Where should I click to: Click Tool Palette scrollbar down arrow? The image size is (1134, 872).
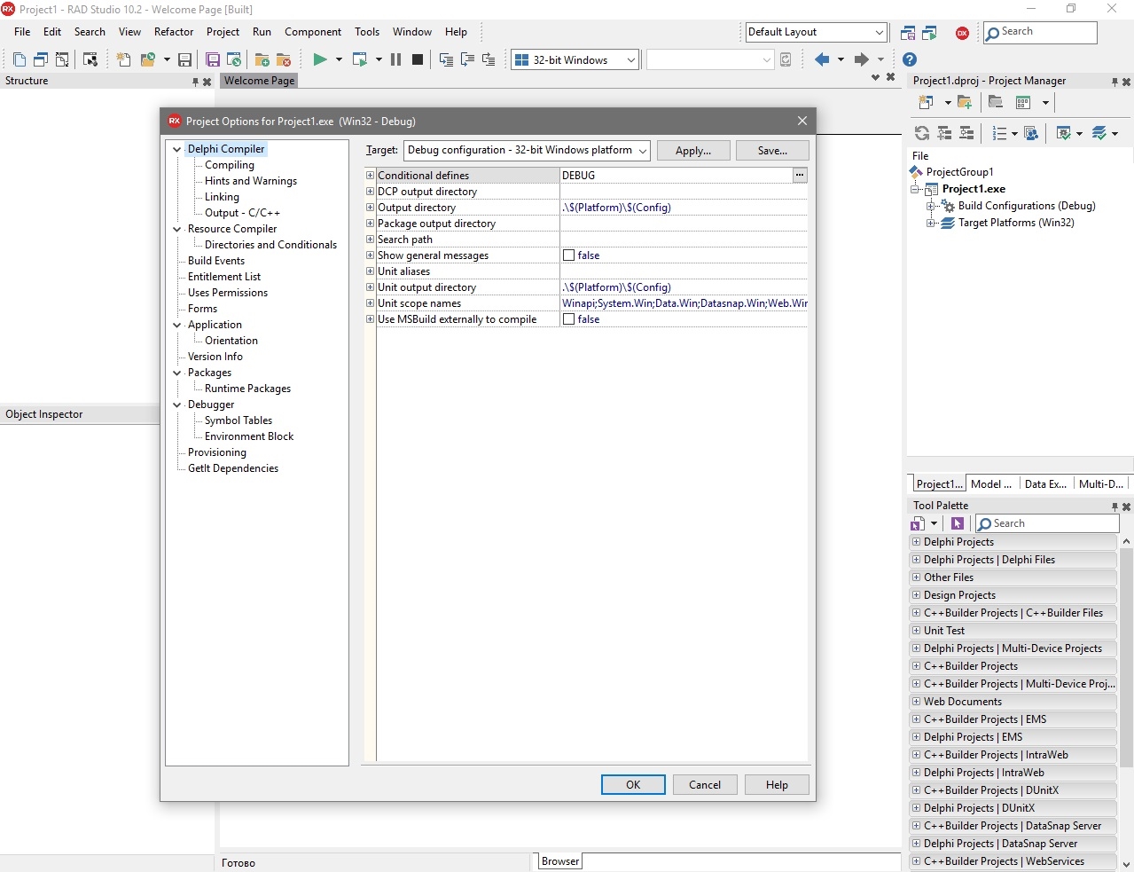1126,864
